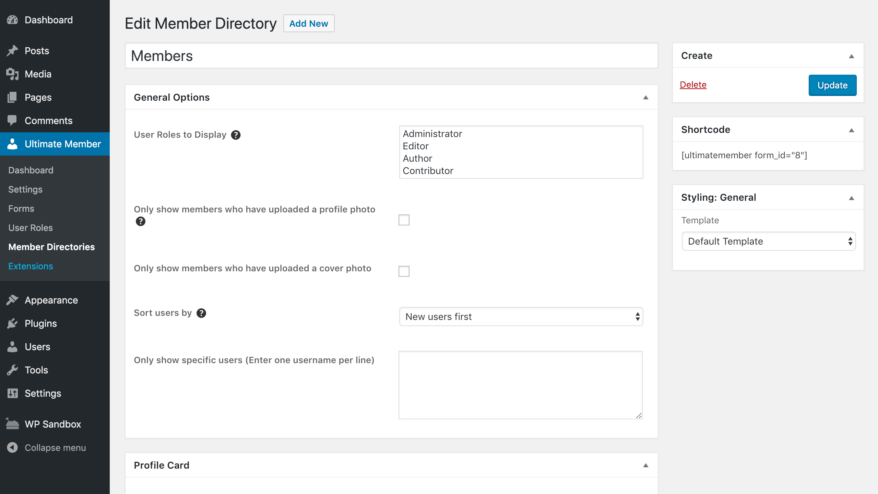Open help tooltip for User Roles to Display
This screenshot has height=494, width=878.
pos(236,135)
